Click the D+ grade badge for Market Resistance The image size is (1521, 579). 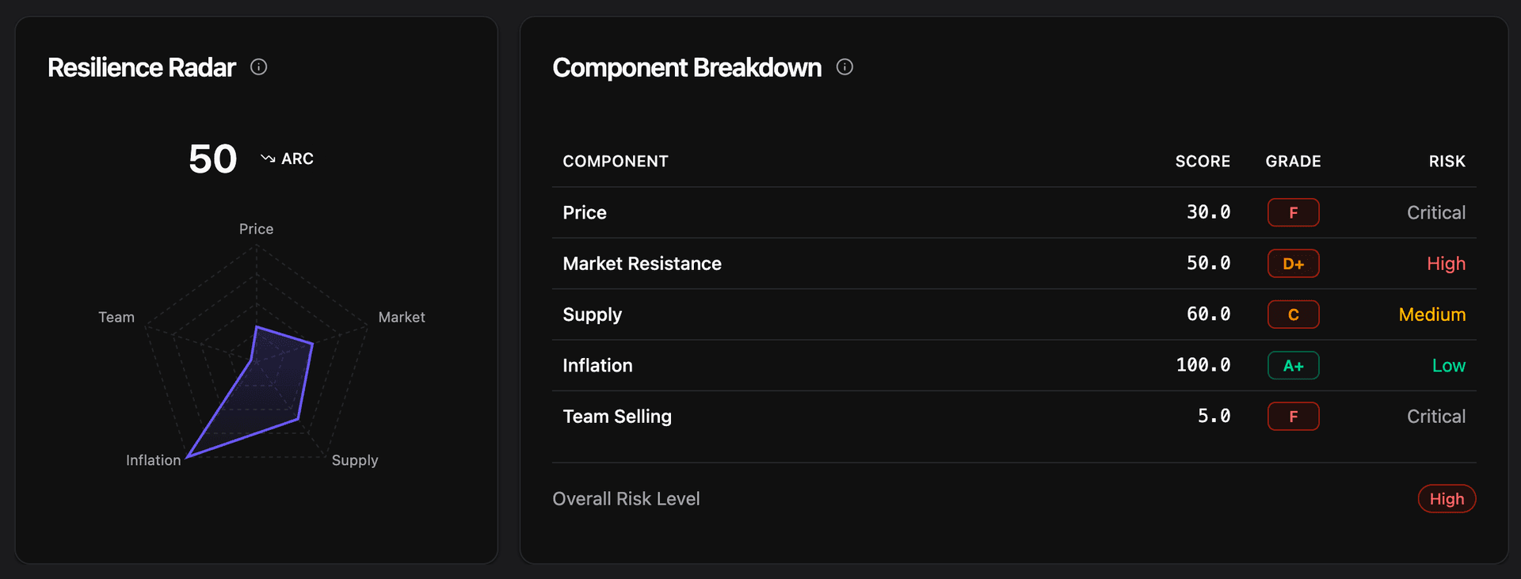coord(1293,263)
